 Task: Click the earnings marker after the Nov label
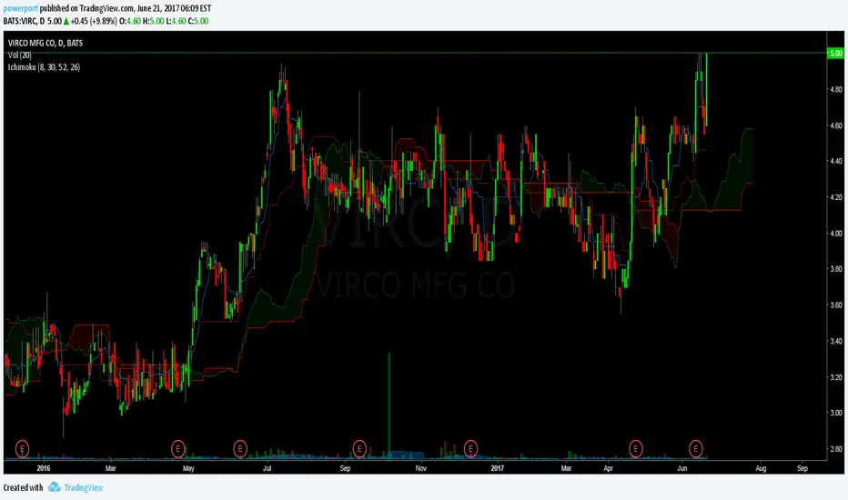(470, 449)
